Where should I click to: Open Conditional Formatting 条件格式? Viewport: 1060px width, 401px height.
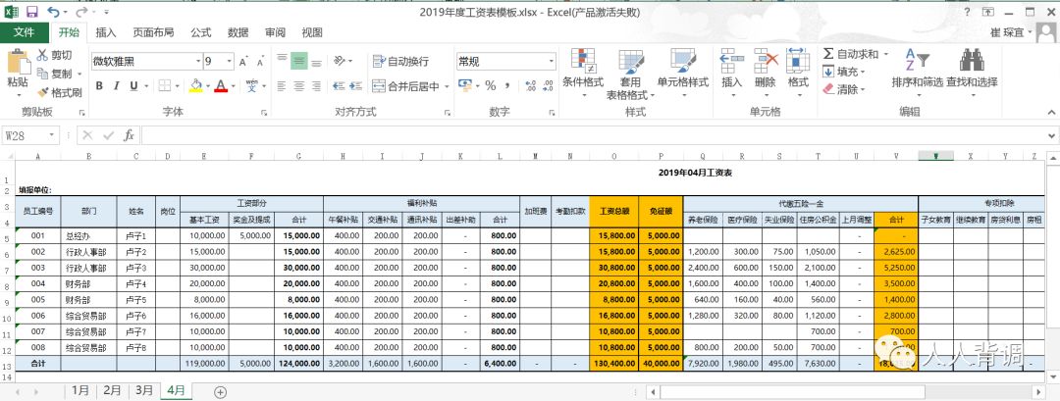(x=583, y=75)
